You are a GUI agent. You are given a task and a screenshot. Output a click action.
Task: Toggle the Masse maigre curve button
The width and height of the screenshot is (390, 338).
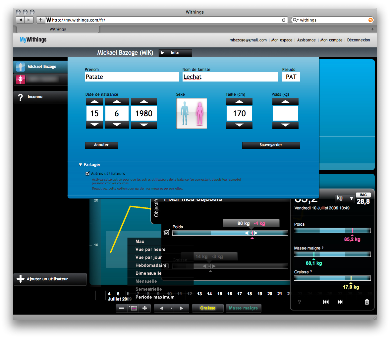[243, 308]
